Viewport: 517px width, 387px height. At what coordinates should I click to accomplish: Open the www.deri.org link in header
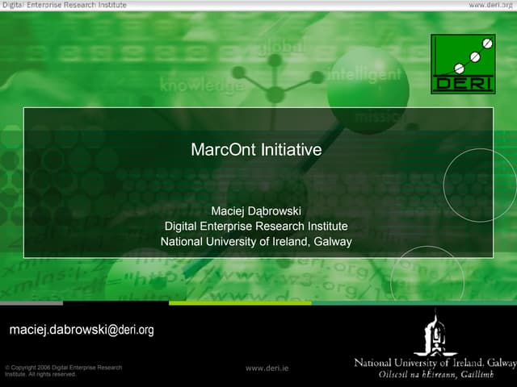coord(491,5)
